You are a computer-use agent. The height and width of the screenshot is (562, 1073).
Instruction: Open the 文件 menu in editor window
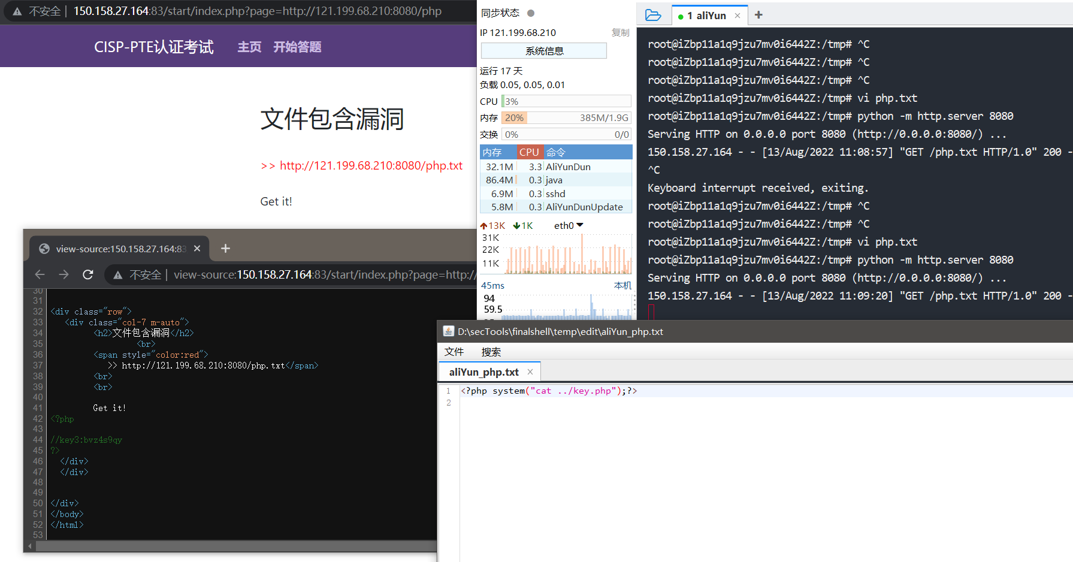454,352
